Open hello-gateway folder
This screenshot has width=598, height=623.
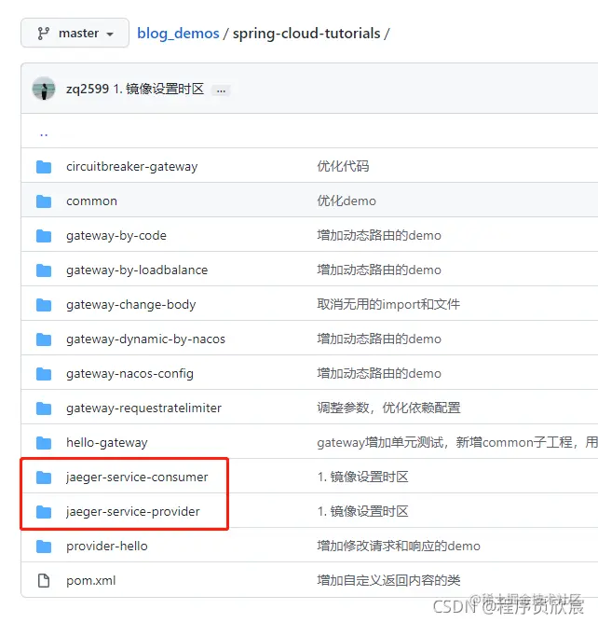[107, 443]
